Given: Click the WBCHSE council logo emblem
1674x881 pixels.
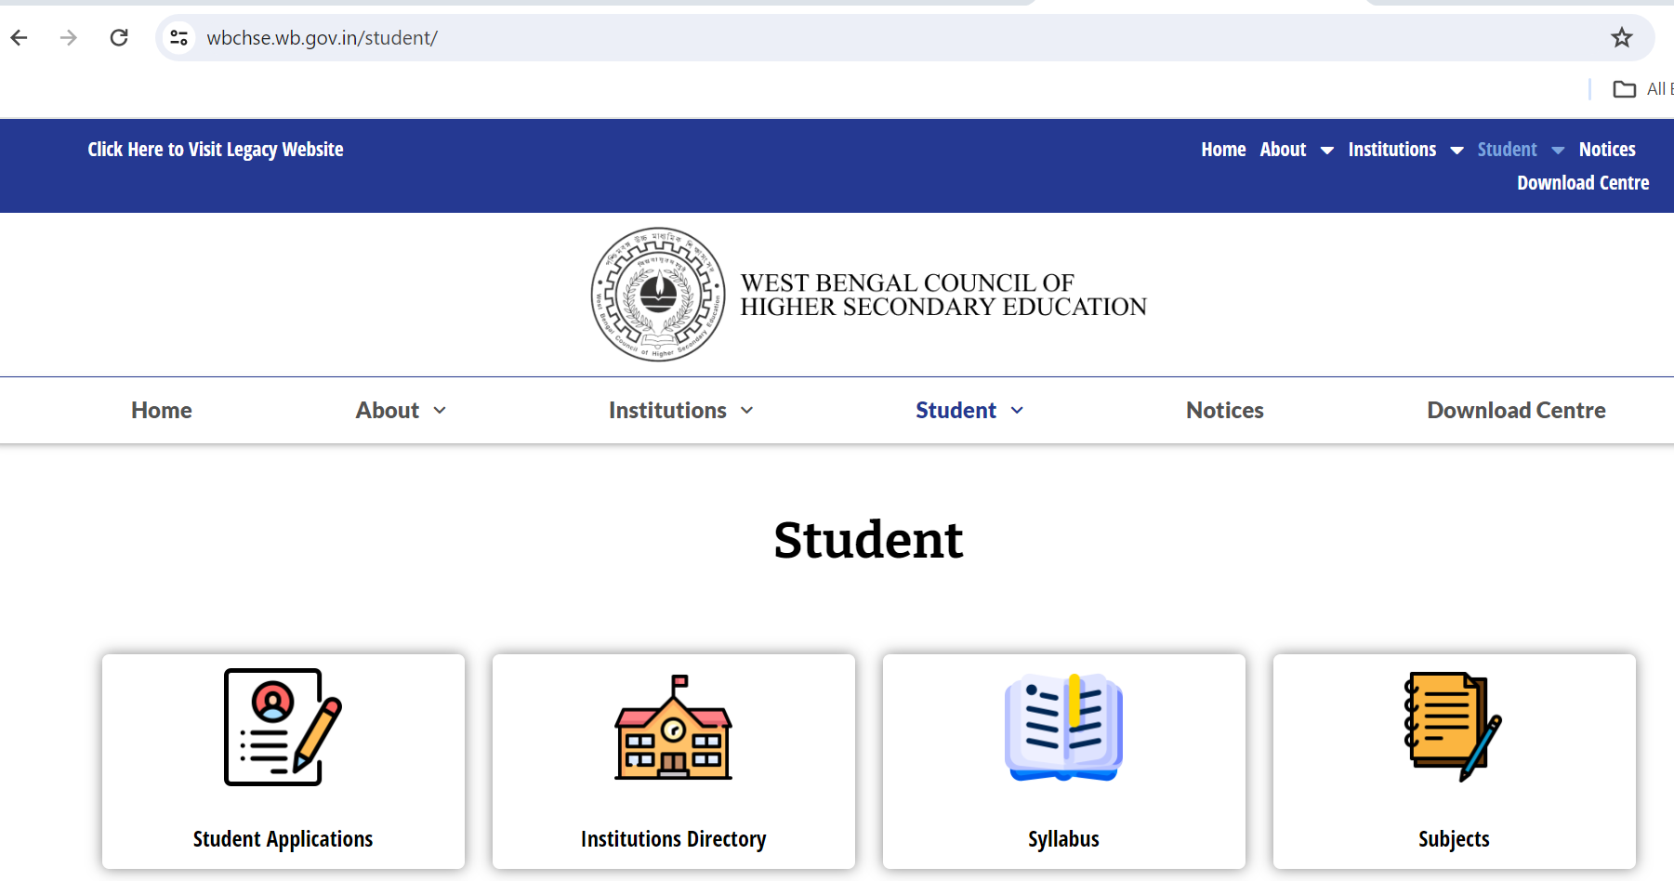Looking at the screenshot, I should (658, 295).
